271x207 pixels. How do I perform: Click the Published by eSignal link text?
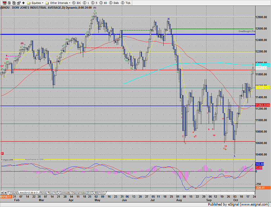[238, 204]
